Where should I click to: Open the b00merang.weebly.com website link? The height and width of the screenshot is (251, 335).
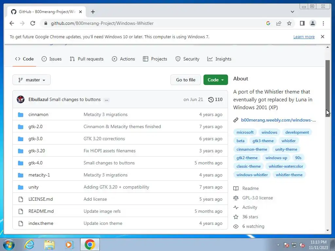[278, 120]
